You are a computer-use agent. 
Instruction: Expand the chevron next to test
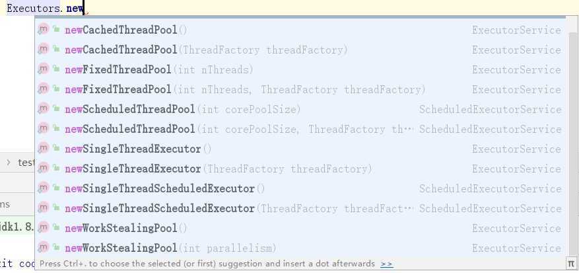(9, 162)
